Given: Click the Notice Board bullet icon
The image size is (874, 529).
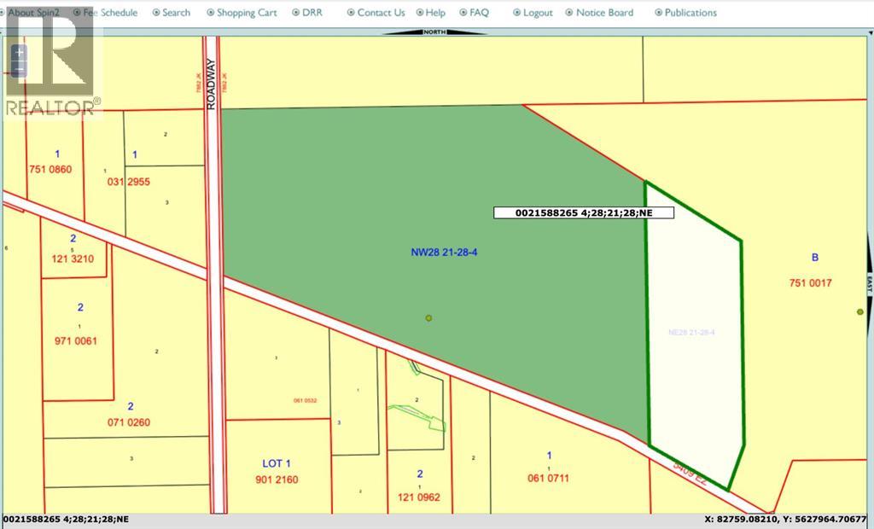Looking at the screenshot, I should coord(569,12).
